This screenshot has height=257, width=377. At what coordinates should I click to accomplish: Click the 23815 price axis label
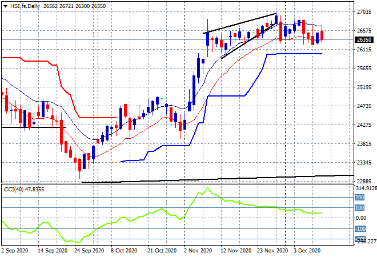tap(364, 143)
